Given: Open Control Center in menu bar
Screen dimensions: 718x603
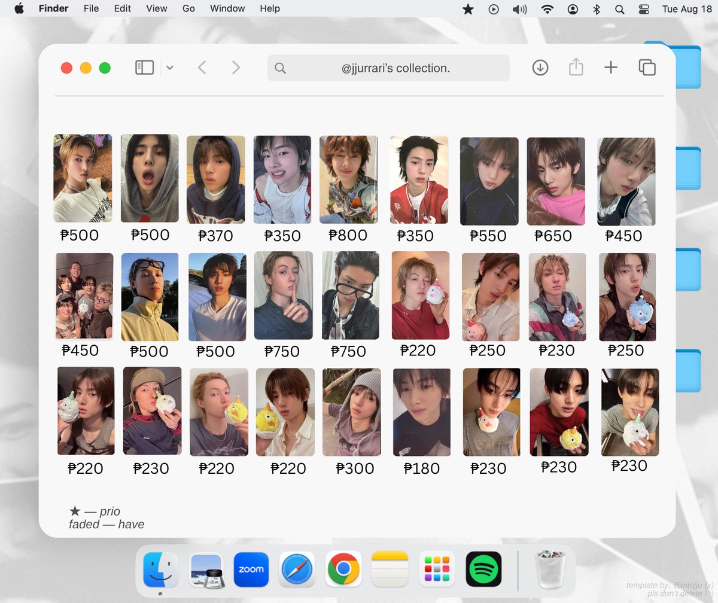Looking at the screenshot, I should click(x=644, y=9).
